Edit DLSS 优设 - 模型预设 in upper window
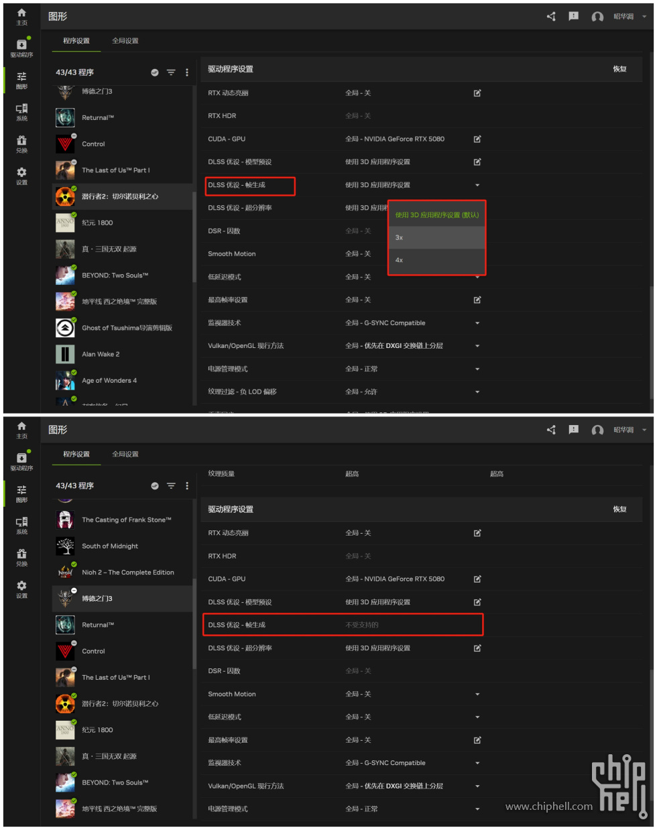Viewport: 657px width, 830px height. click(477, 162)
